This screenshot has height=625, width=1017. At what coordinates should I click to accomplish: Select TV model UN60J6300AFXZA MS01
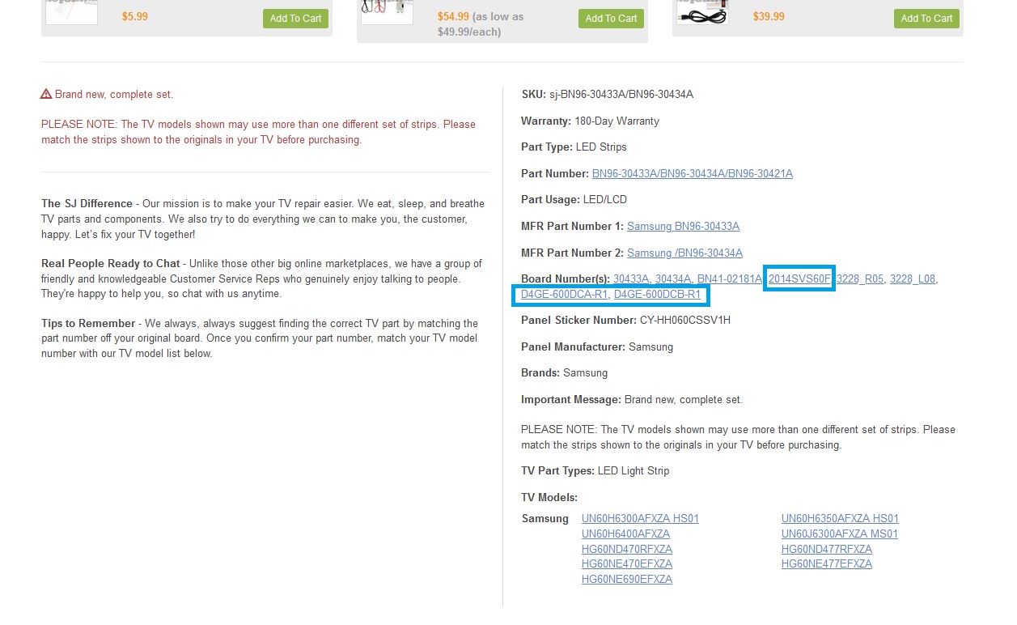(840, 534)
